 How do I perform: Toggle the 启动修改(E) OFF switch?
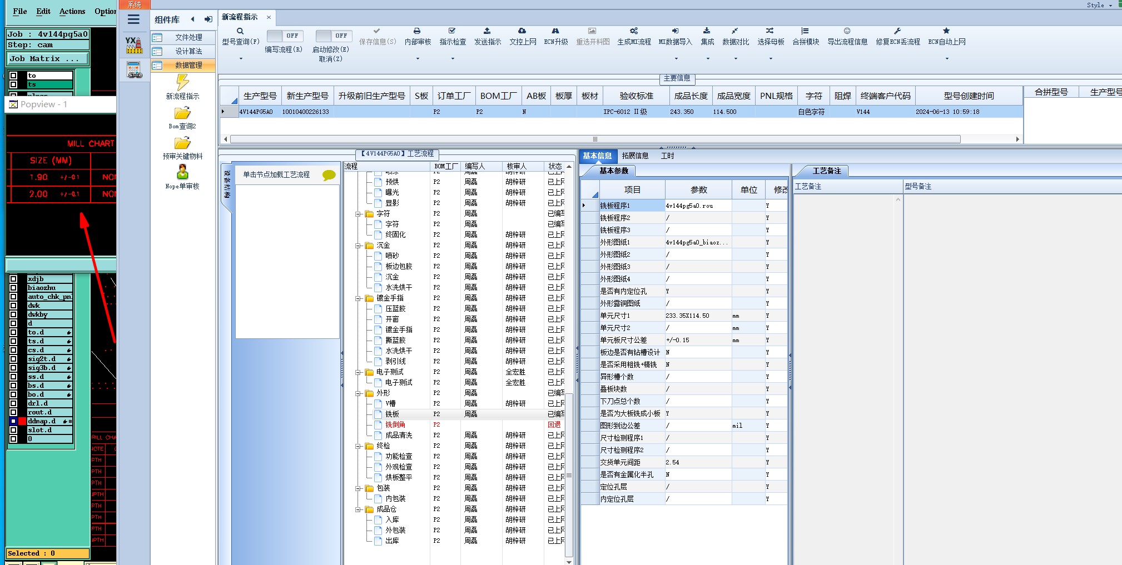point(334,36)
